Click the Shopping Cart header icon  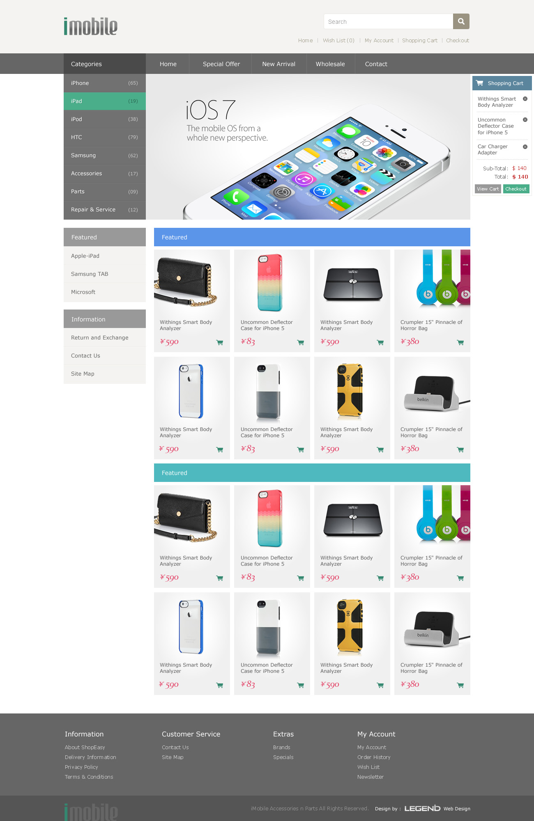479,83
